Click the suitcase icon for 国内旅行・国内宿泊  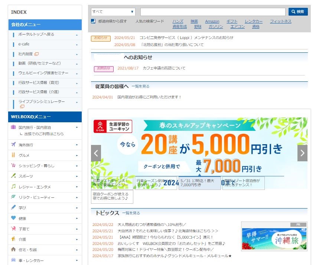pos(13,127)
